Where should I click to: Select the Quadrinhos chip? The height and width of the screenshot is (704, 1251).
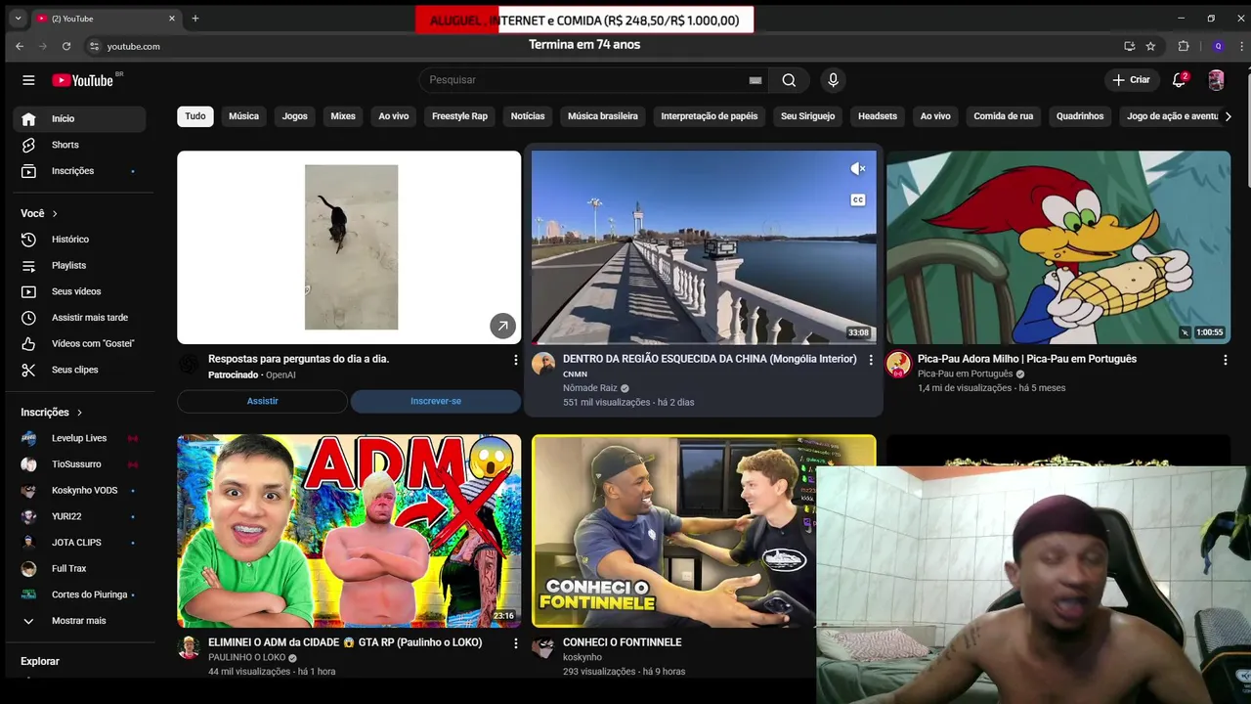tap(1080, 116)
